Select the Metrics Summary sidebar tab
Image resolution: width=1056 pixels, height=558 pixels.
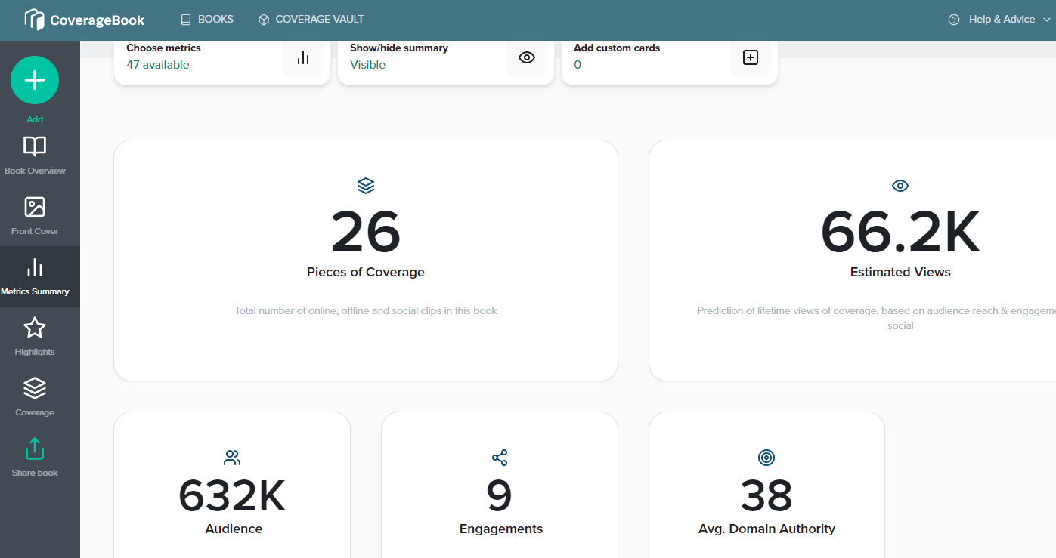pyautogui.click(x=35, y=276)
